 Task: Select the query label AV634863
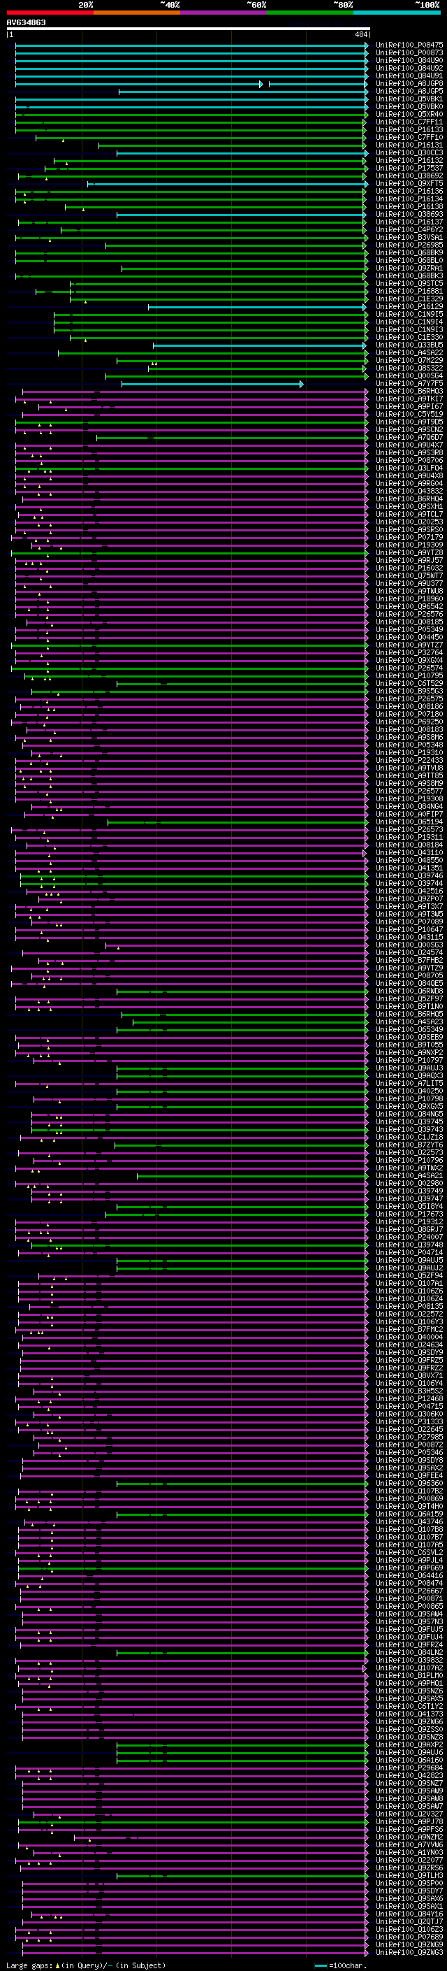click(x=26, y=23)
